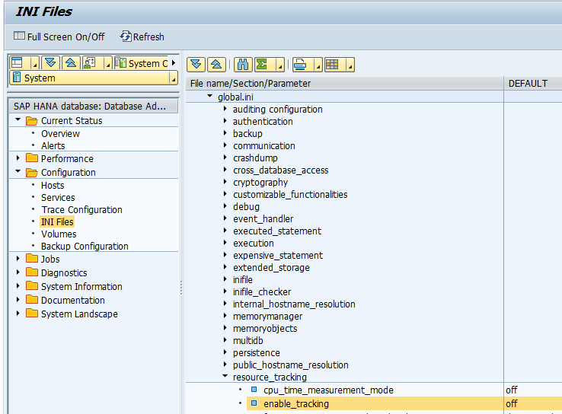Viewport: 562px width, 414px height.
Task: Click the Find binoculars icon
Action: 243,64
